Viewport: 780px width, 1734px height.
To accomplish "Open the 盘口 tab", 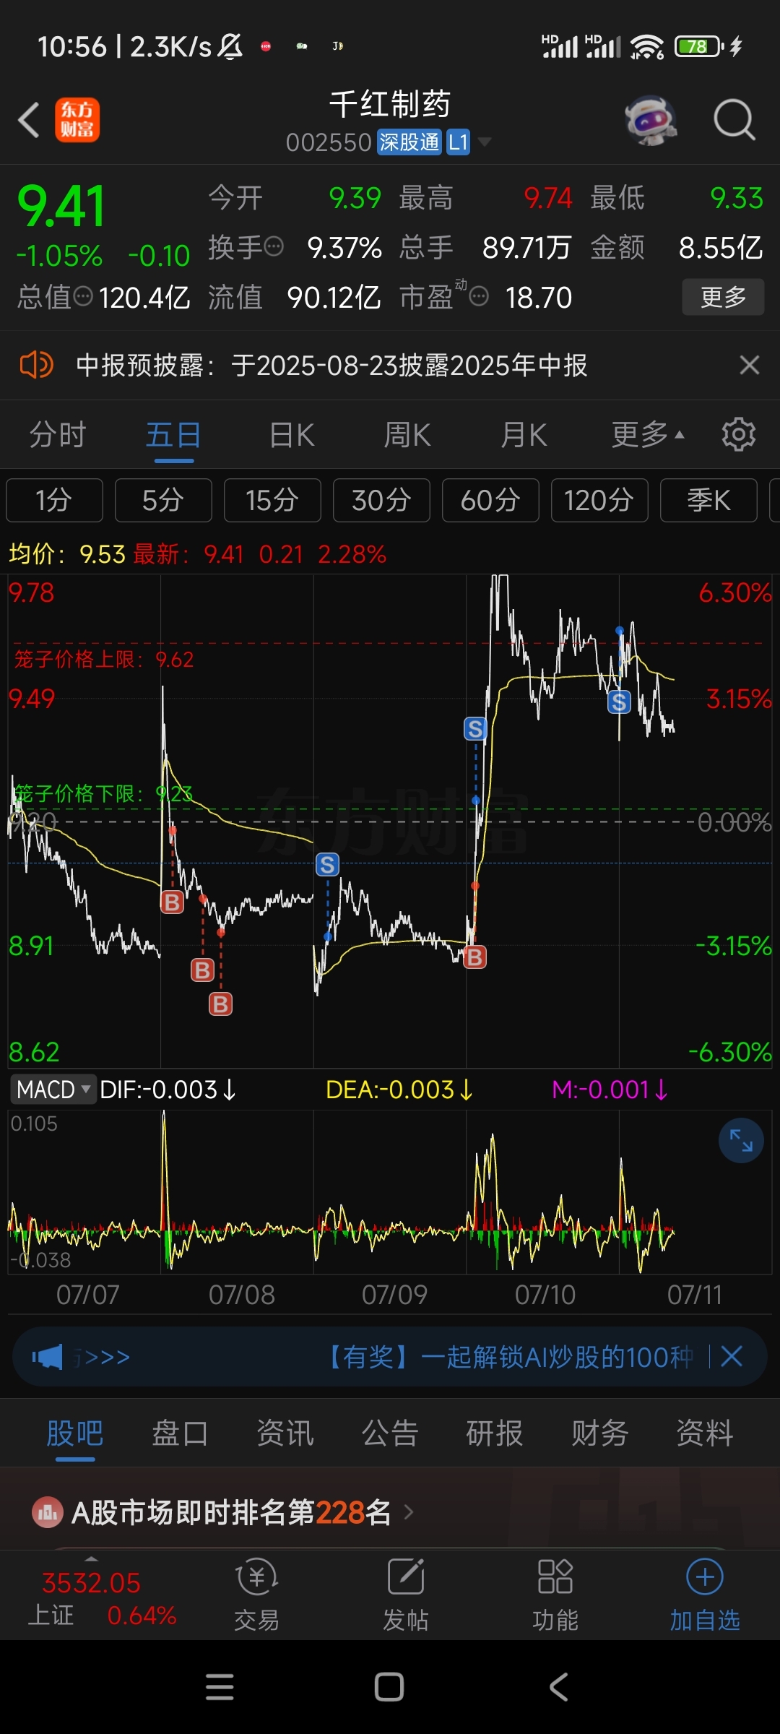I will (x=180, y=1433).
